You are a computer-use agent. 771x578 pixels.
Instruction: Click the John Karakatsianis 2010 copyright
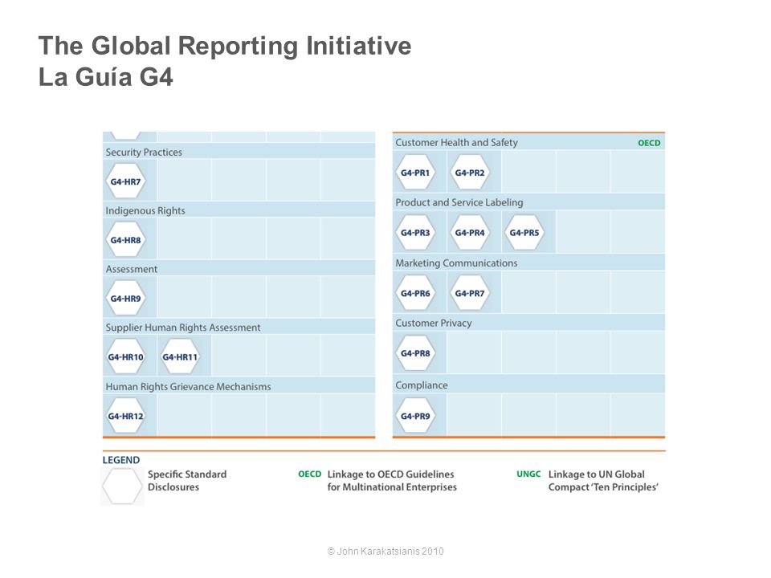(385, 552)
